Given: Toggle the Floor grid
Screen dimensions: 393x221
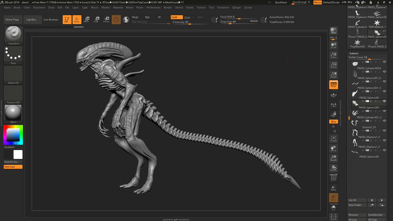Looking at the screenshot, I should point(333,95).
